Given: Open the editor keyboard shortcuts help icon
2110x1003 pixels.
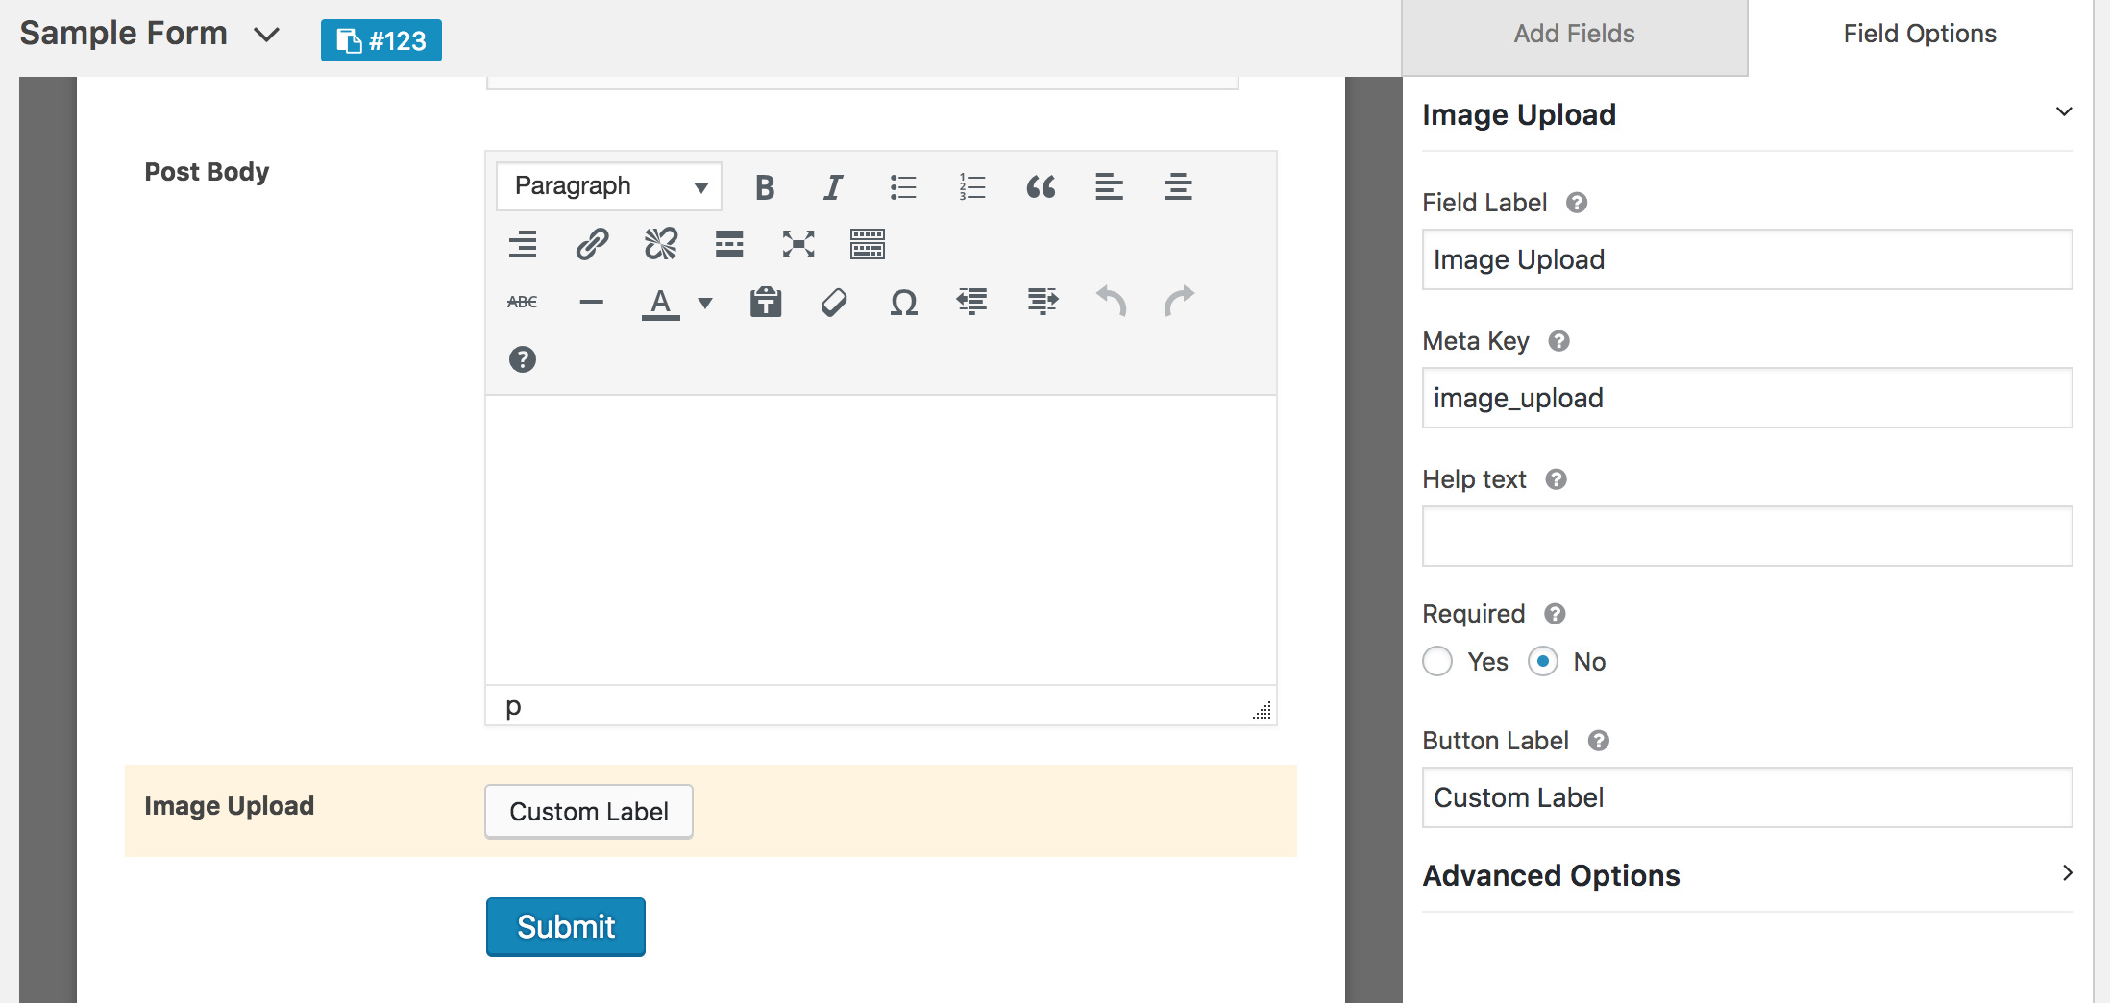Looking at the screenshot, I should pyautogui.click(x=523, y=359).
